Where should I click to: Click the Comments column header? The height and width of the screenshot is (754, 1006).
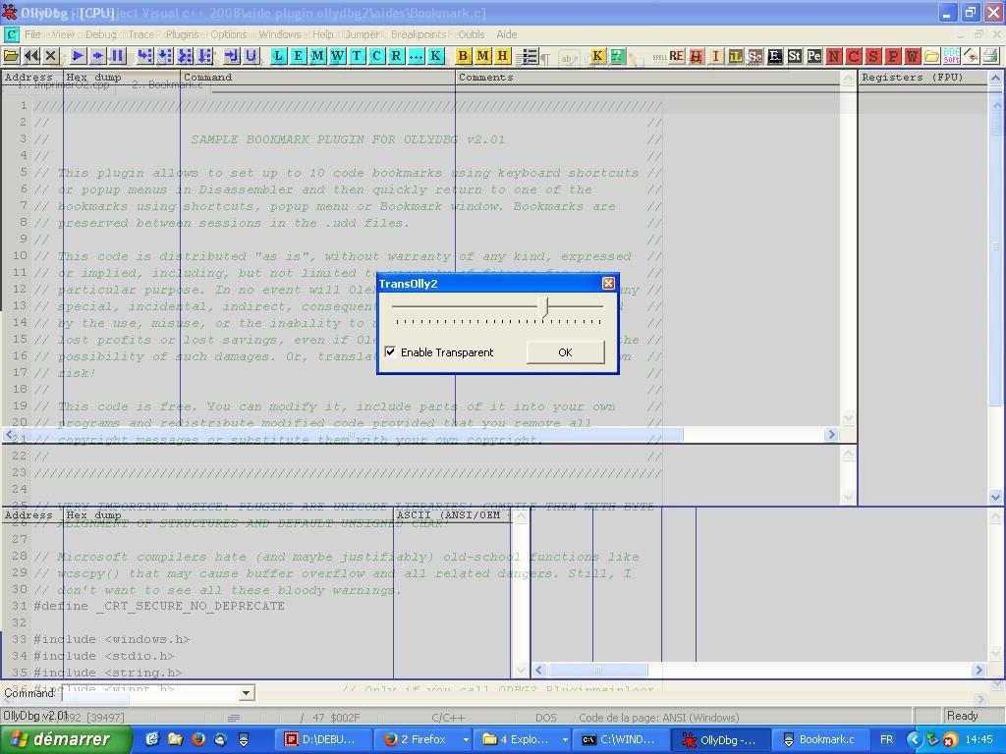[646, 78]
